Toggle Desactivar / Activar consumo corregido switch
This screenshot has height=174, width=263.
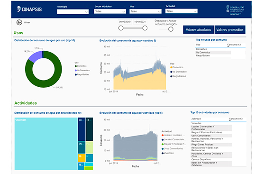point(171,29)
